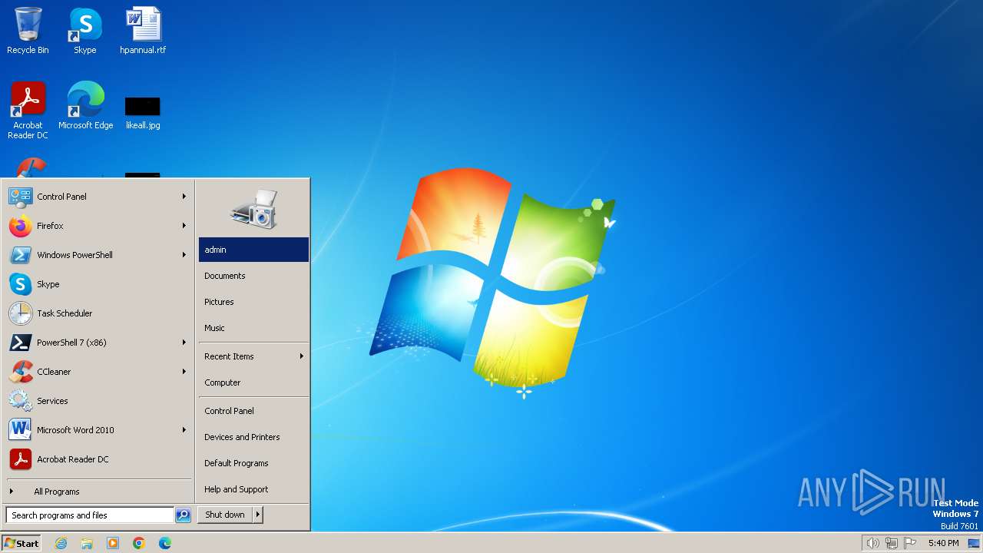Open Help and Support

(253, 489)
